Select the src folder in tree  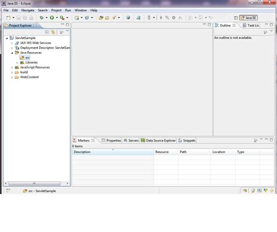25,58
